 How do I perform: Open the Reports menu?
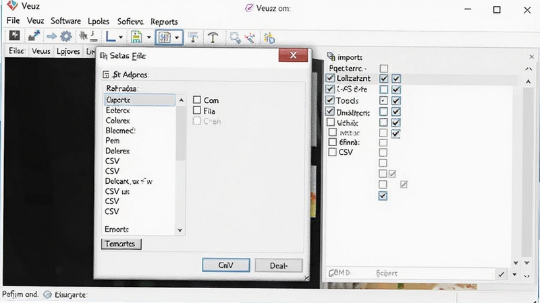click(164, 22)
